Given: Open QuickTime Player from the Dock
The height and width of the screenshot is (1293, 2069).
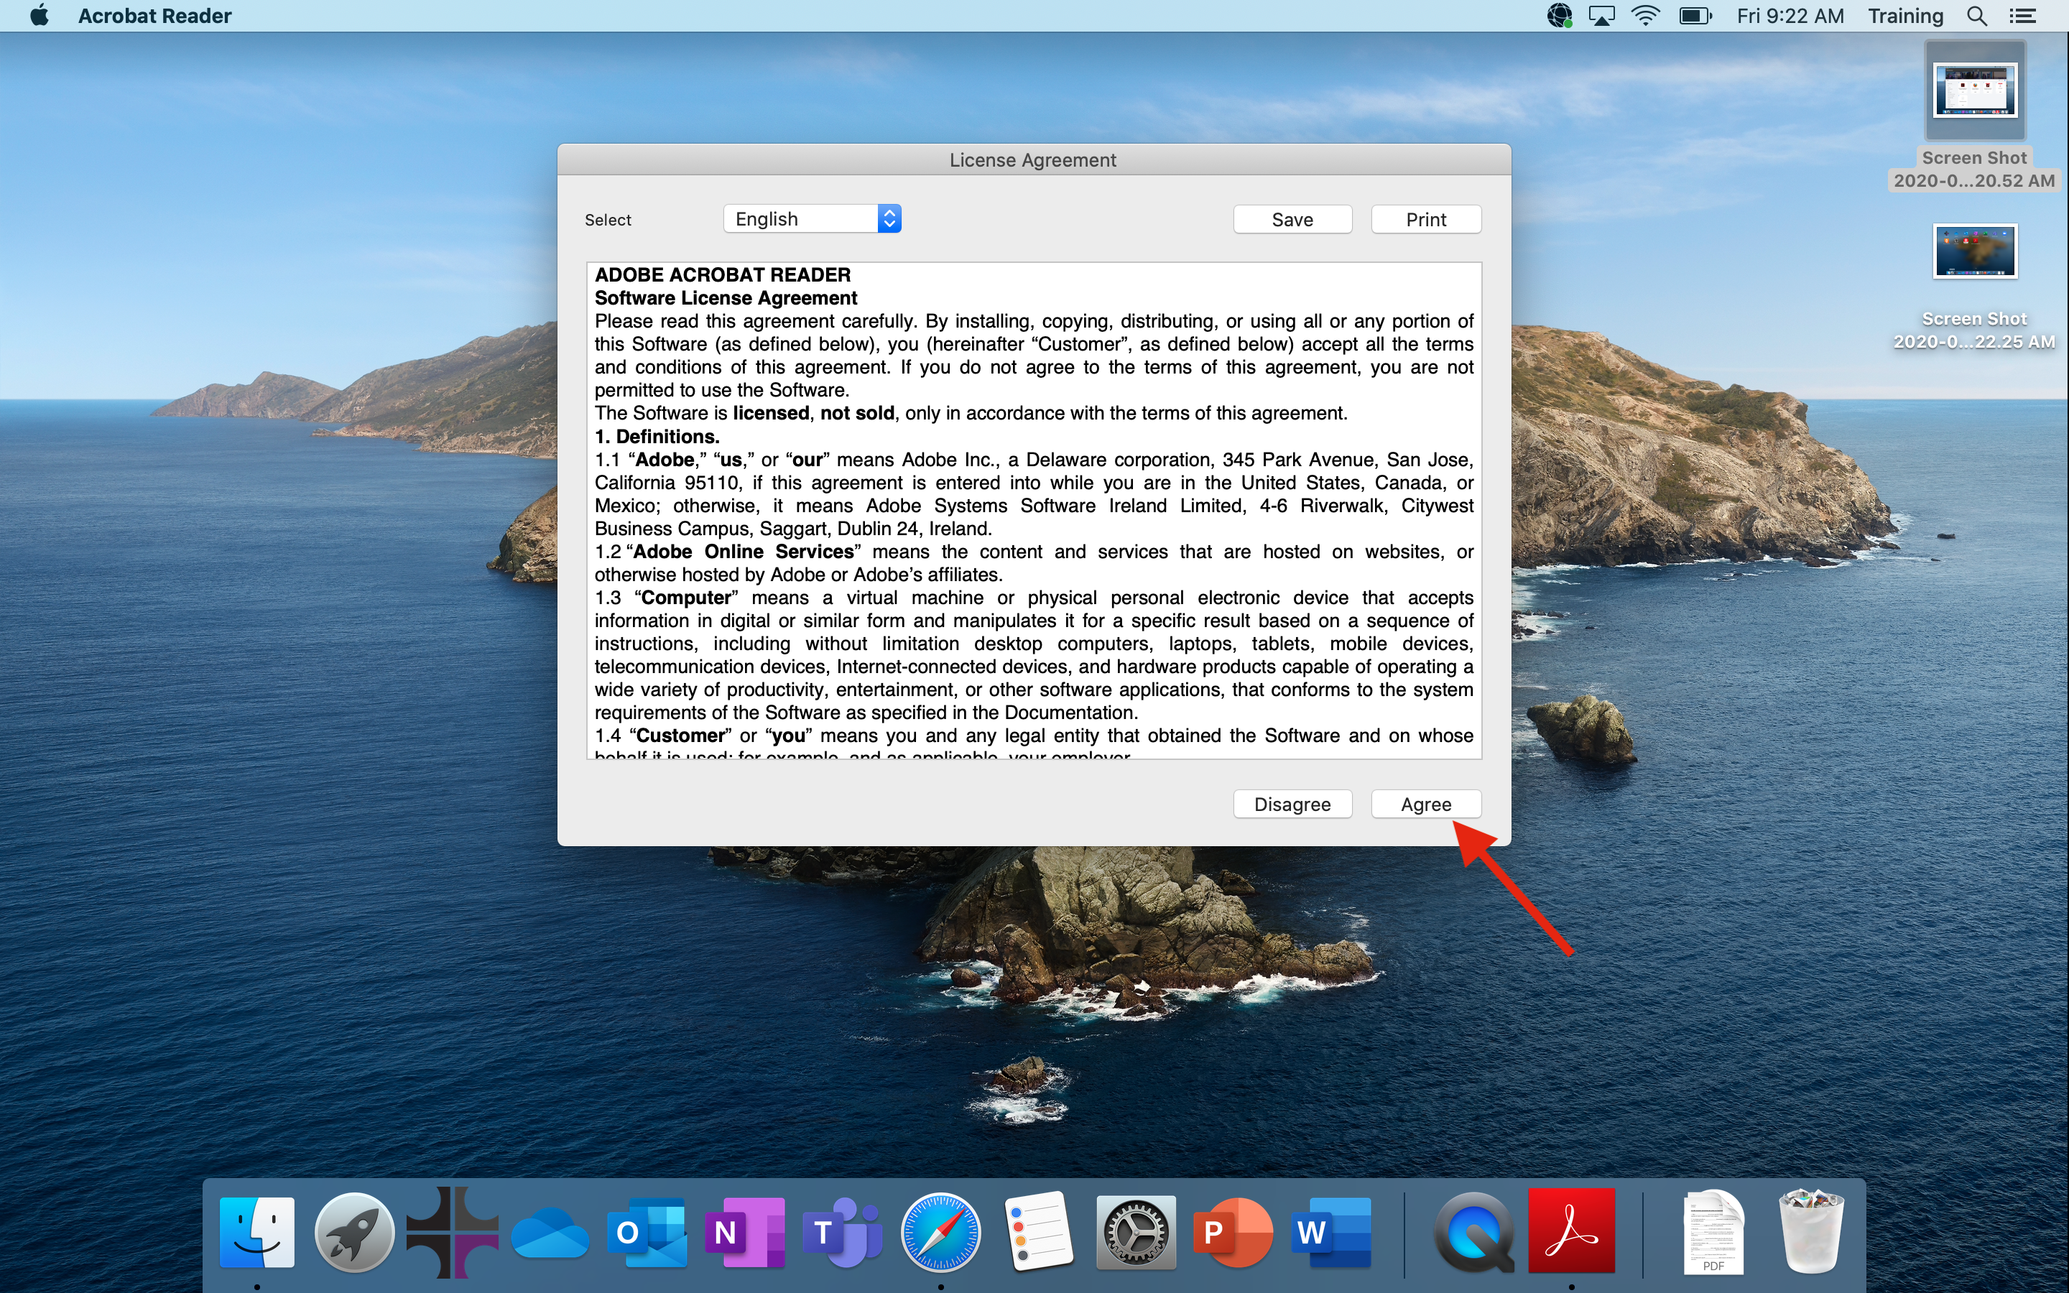Looking at the screenshot, I should click(1474, 1231).
